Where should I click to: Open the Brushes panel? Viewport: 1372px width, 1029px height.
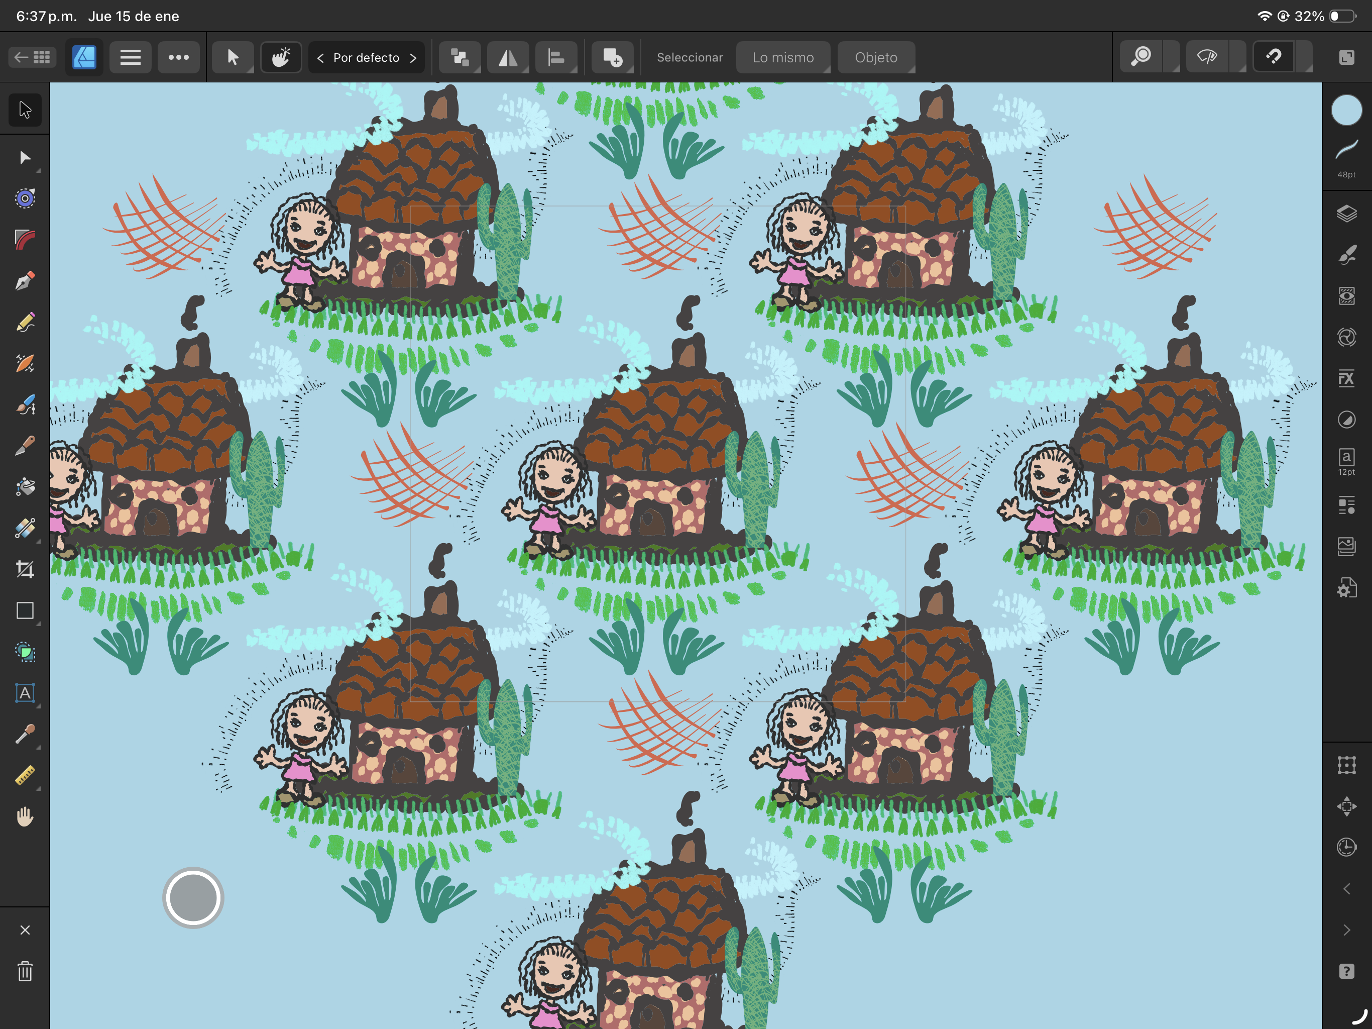[1346, 254]
